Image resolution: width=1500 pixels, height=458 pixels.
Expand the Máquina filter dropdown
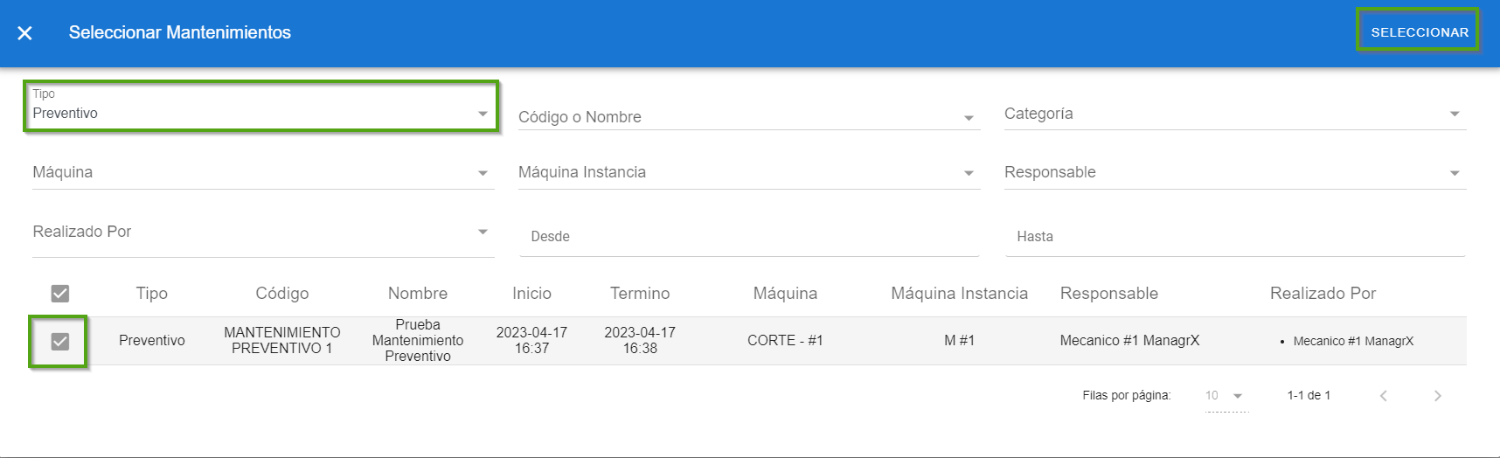coord(262,172)
